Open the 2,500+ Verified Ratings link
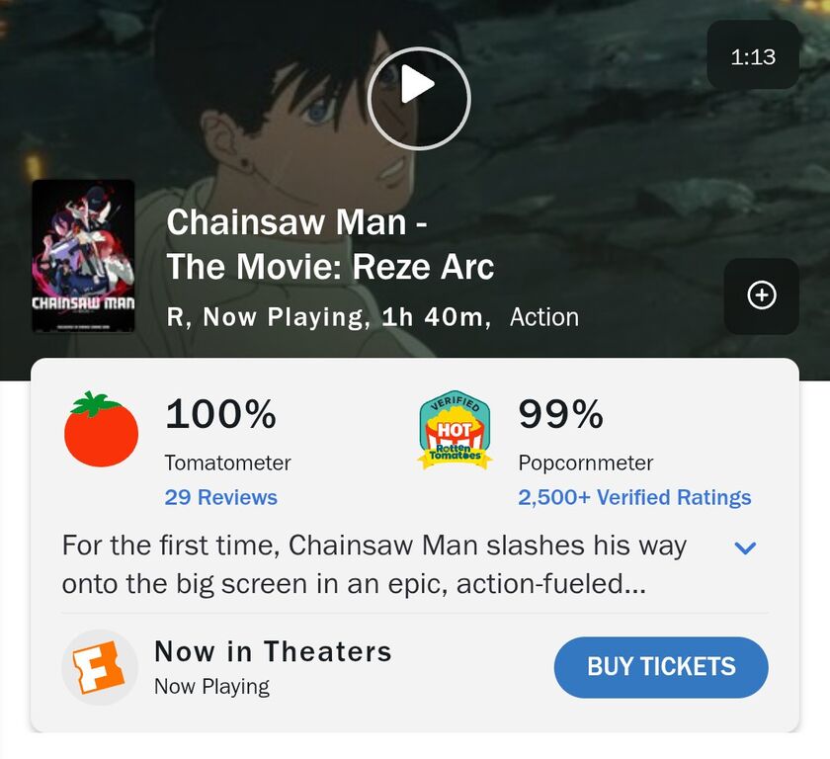The image size is (830, 759). [634, 497]
